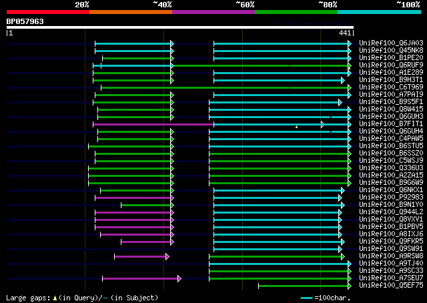Click the purple ~60% legend color segment
Viewport: 427px width, 303px height.
tap(213, 12)
